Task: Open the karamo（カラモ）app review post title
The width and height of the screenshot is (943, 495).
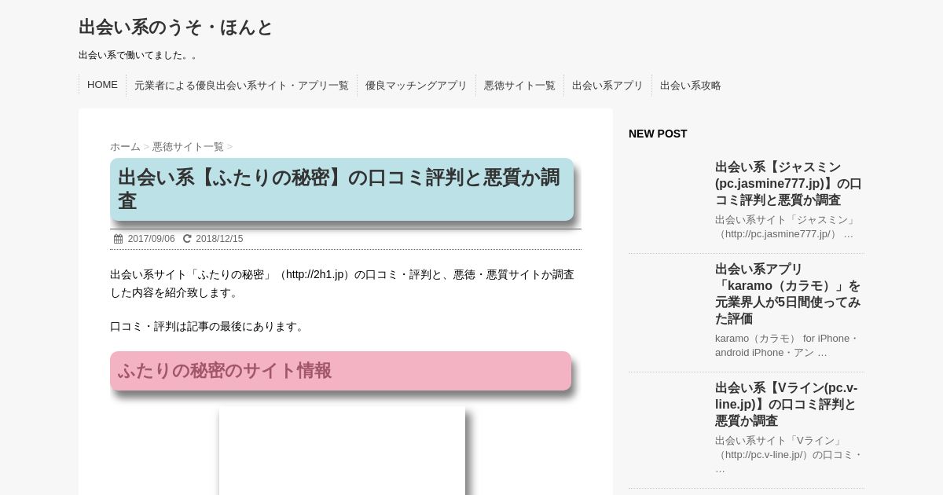Action: coord(787,293)
